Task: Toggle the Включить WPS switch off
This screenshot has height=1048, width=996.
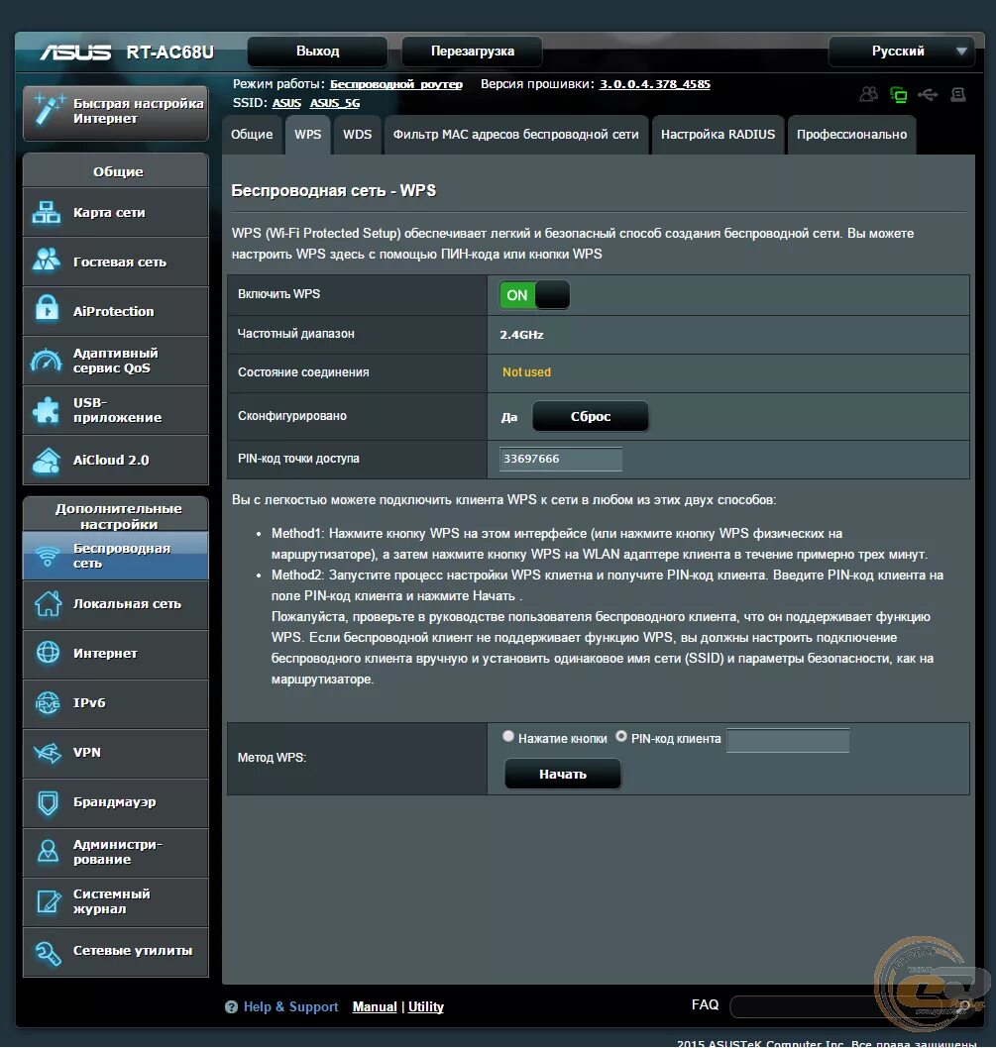Action: point(534,295)
